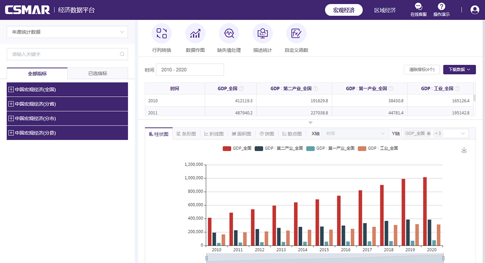485x263 pixels.
Task: Expand the 中国宏观经济(全国) tree node
Action: [11, 90]
